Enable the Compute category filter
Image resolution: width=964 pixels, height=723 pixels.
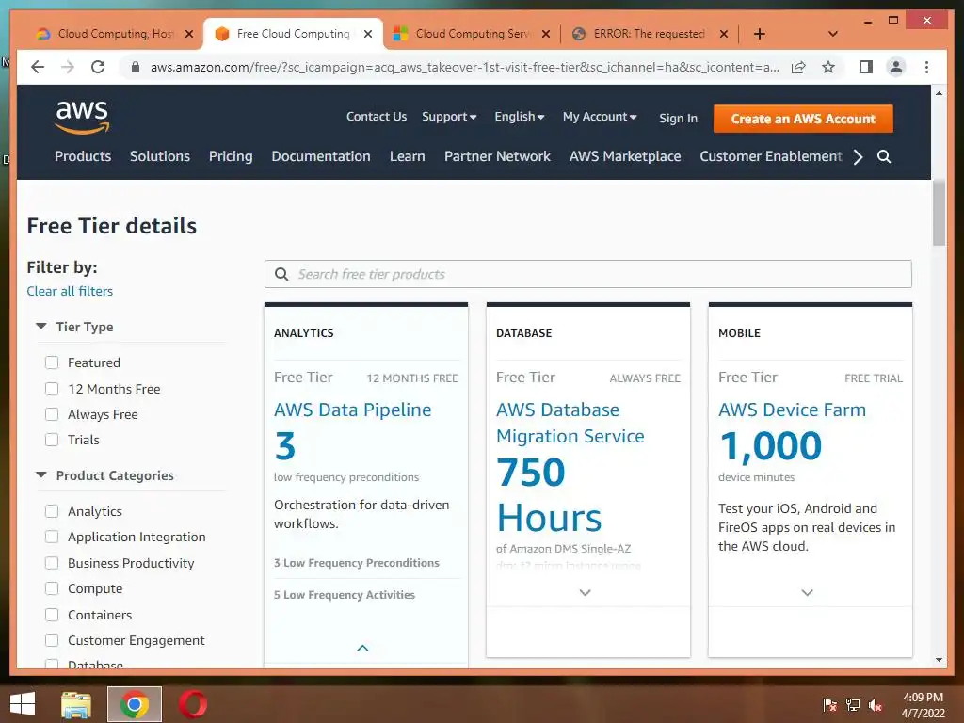coord(52,588)
